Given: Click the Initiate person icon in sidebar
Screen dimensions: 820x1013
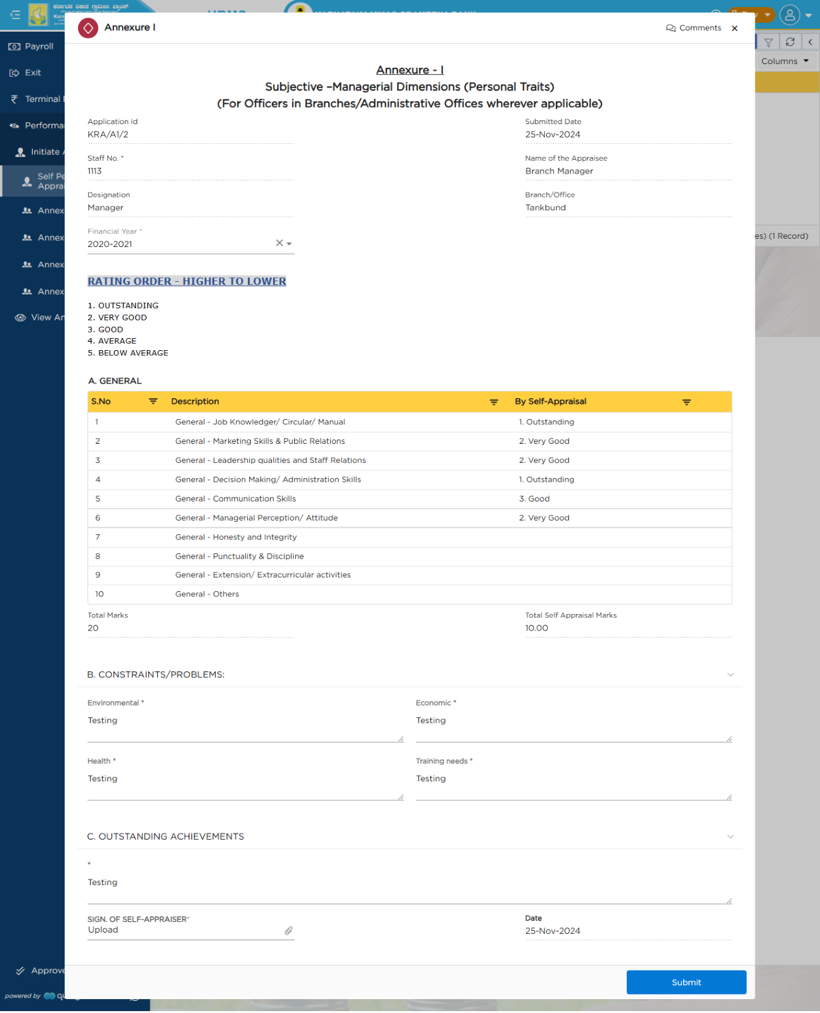Looking at the screenshot, I should click(x=20, y=152).
